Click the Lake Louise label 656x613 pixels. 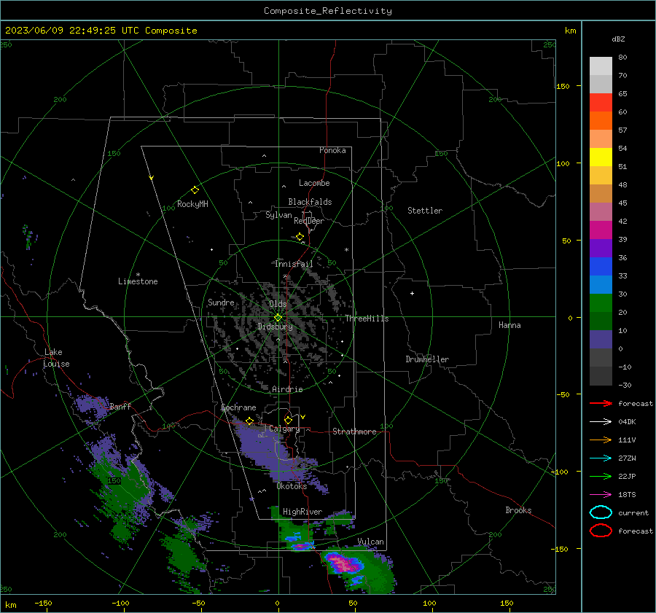[x=56, y=358]
